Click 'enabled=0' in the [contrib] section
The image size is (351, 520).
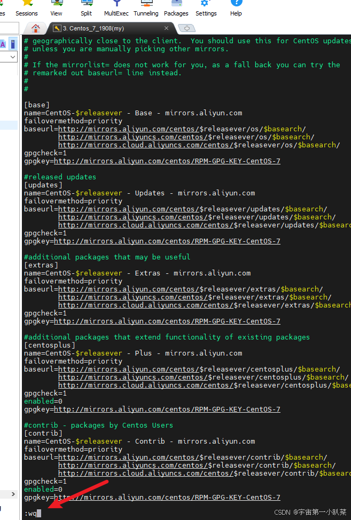43,489
